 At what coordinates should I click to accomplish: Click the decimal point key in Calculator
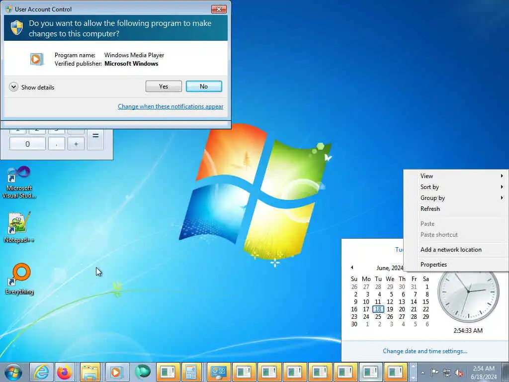tap(57, 144)
